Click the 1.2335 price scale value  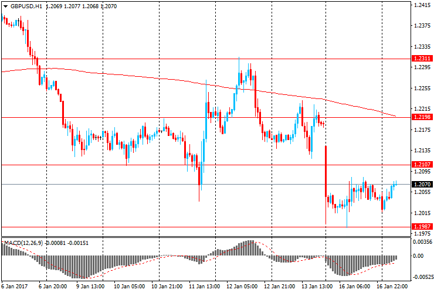click(x=422, y=47)
